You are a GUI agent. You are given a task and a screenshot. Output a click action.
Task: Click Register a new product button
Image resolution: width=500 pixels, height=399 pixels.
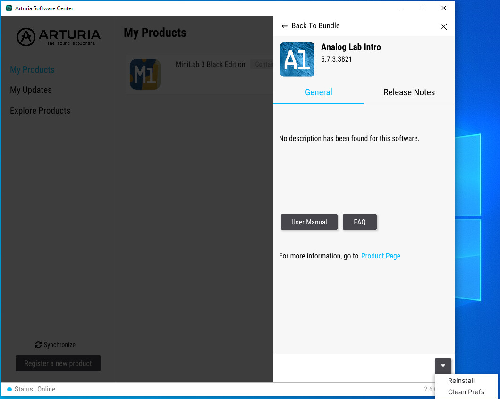(x=58, y=363)
